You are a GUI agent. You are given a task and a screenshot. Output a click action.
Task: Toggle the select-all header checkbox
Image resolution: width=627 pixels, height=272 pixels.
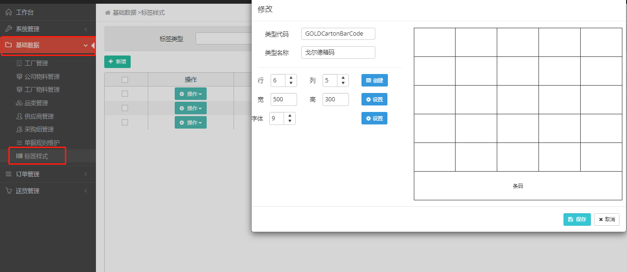125,80
